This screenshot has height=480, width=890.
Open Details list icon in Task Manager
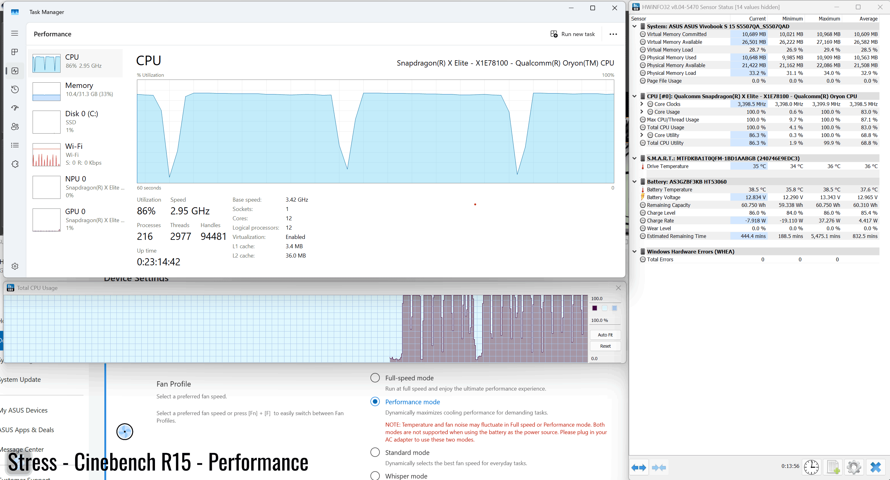pyautogui.click(x=15, y=145)
